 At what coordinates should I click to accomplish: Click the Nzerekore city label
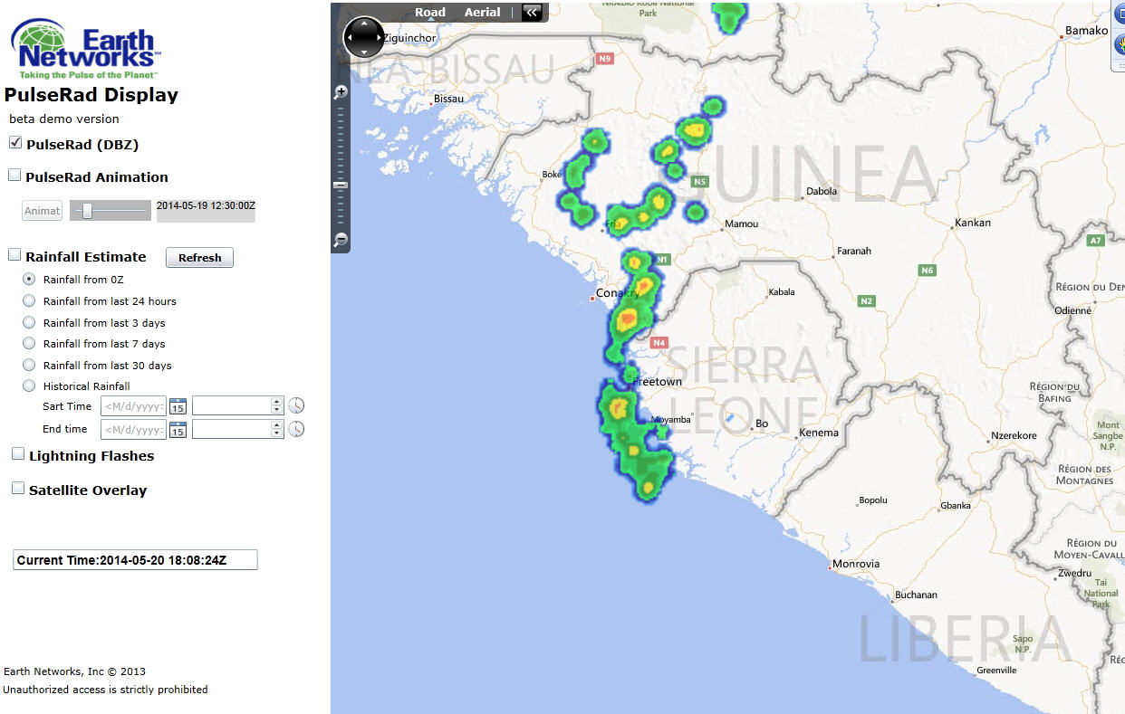(x=1014, y=436)
